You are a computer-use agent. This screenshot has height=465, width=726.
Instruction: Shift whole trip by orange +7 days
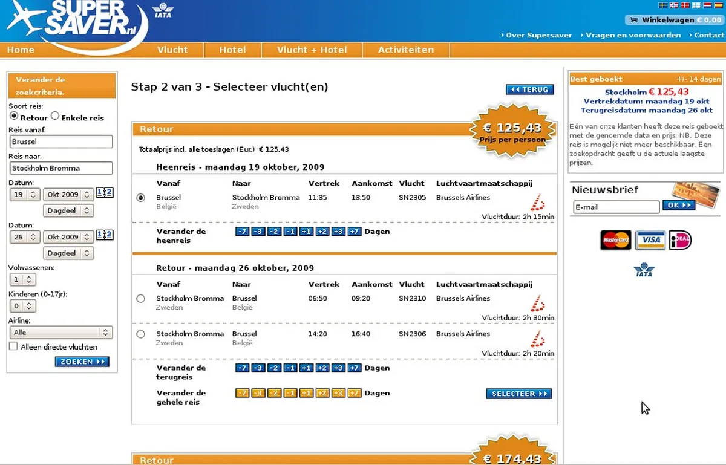(x=355, y=393)
